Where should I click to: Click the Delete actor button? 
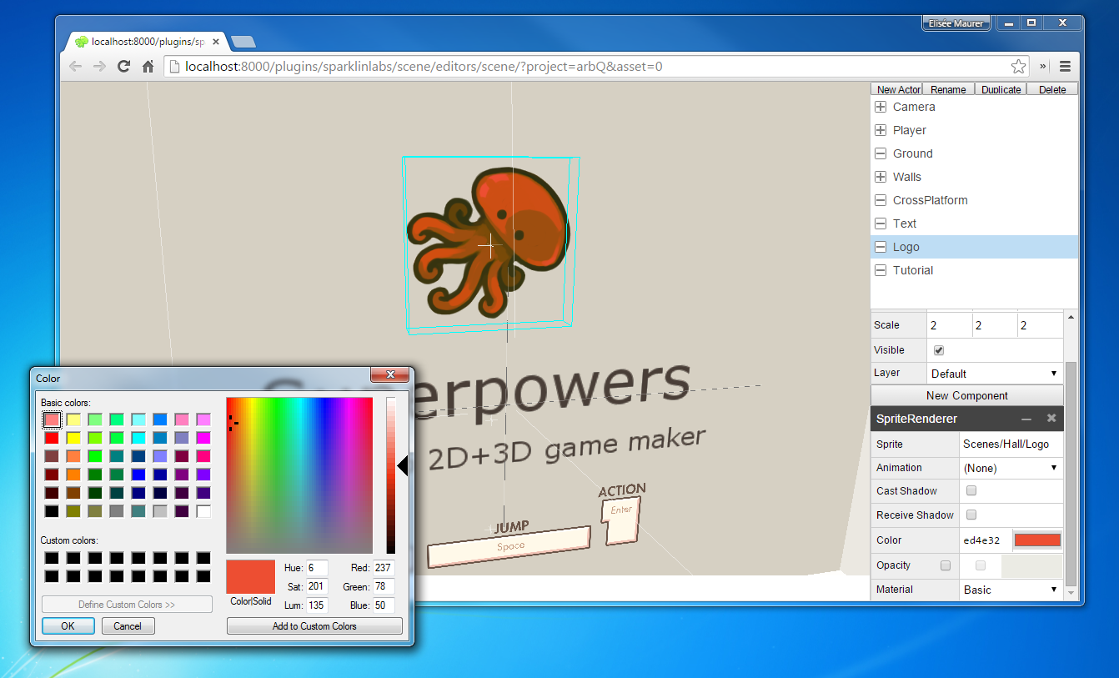(x=1052, y=89)
